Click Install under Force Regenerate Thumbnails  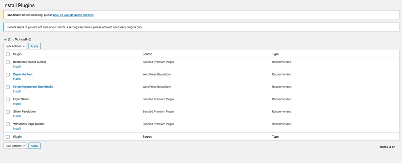(x=17, y=91)
